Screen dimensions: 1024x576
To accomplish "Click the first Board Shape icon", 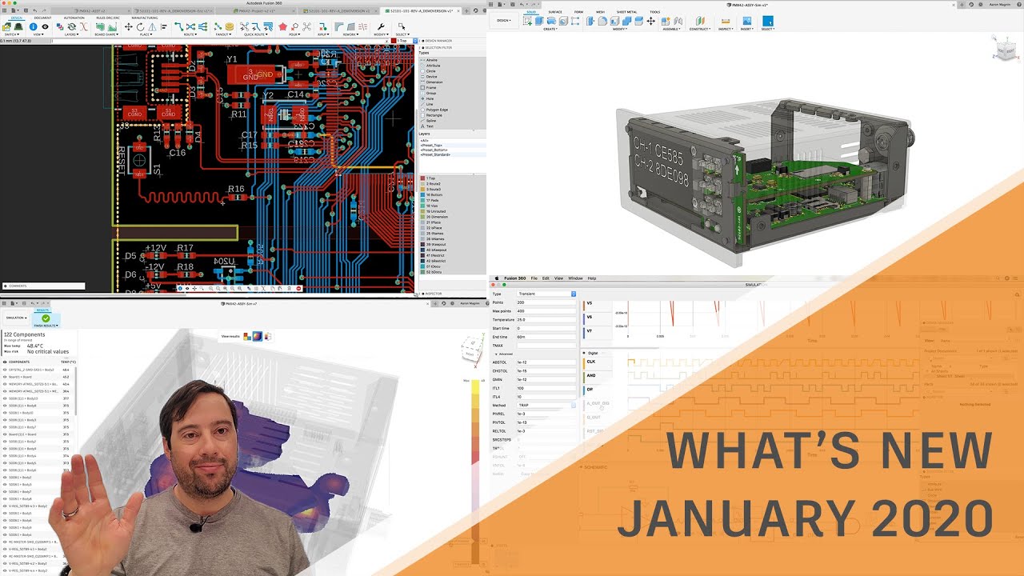I will 100,27.
